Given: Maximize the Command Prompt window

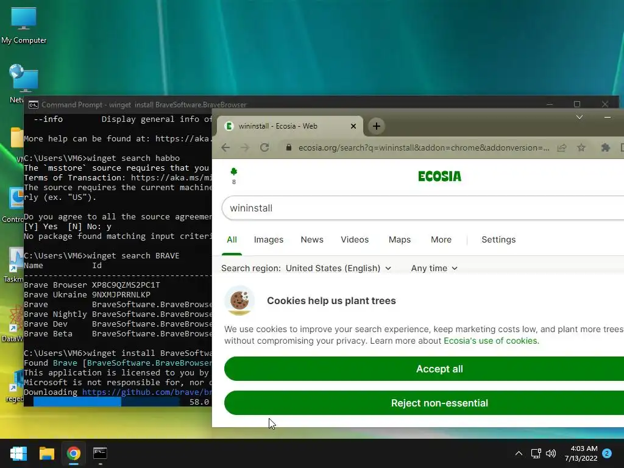Looking at the screenshot, I should (x=576, y=104).
